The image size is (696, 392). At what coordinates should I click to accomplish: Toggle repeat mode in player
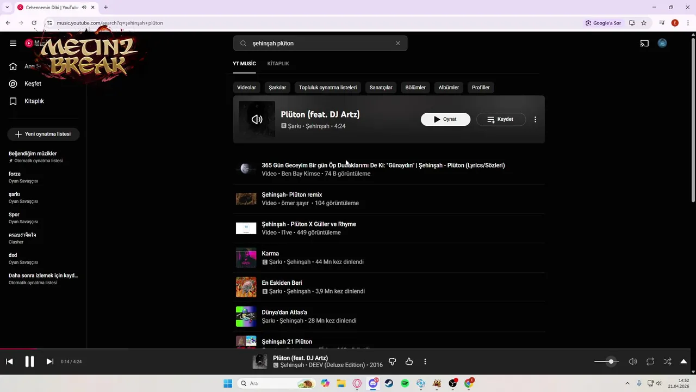(650, 362)
